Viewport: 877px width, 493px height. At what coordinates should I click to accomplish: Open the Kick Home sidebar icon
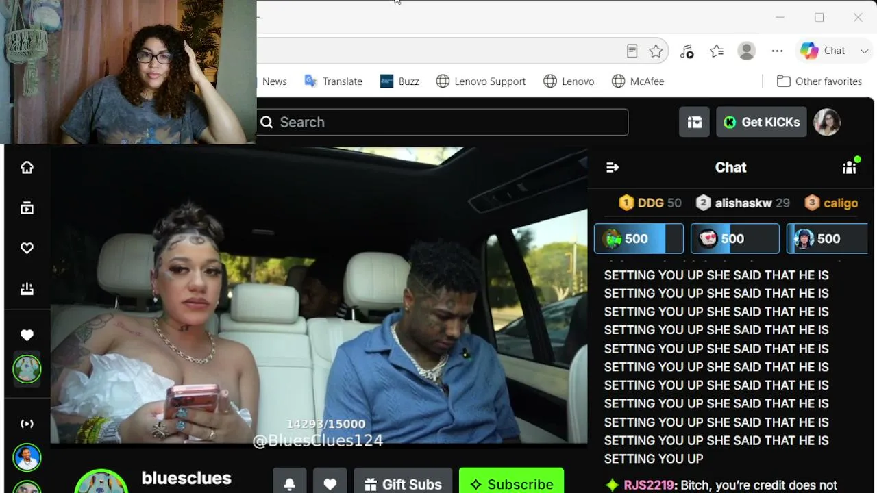[x=27, y=168]
